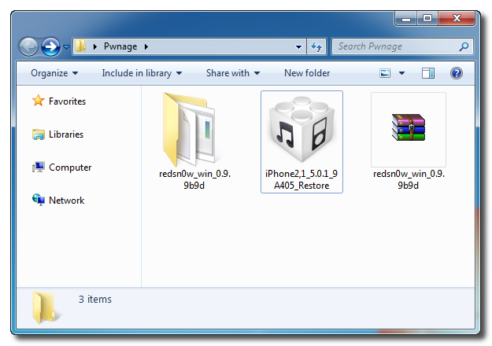Click the folder icon in address bar
This screenshot has height=346, width=492.
(80, 46)
